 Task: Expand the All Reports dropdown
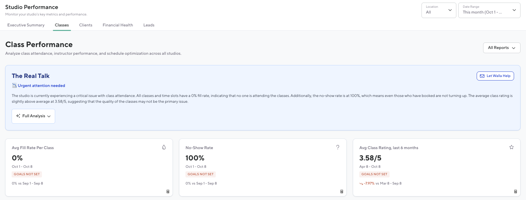(501, 48)
